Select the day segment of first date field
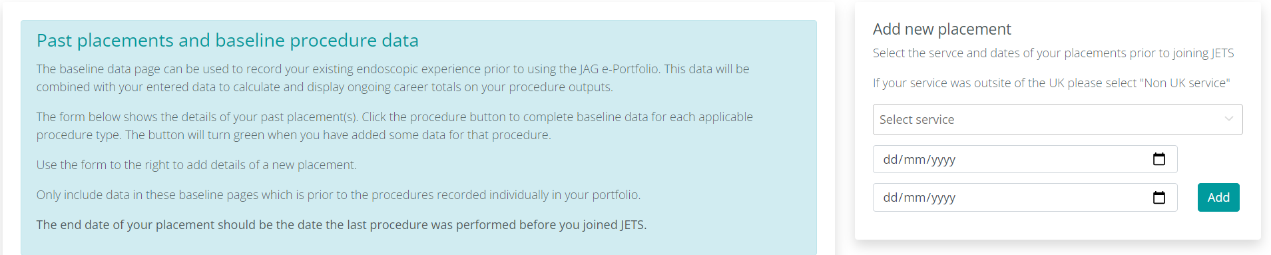This screenshot has height=255, width=1271. tap(890, 160)
